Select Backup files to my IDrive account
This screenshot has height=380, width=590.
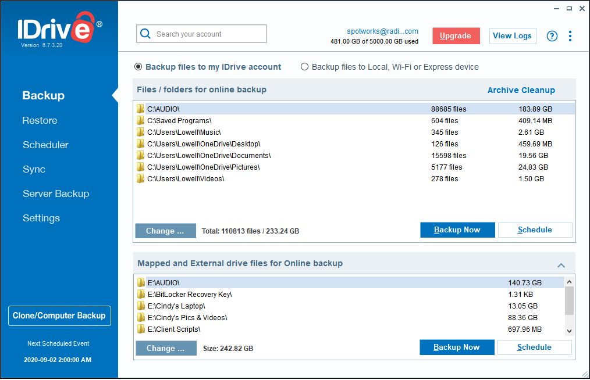coord(138,67)
